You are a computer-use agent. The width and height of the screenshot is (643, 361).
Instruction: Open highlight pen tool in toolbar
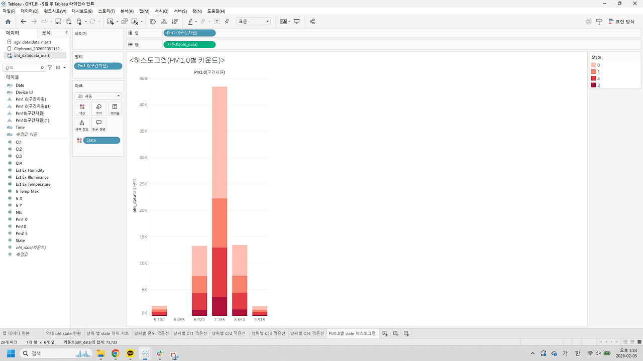pos(190,22)
